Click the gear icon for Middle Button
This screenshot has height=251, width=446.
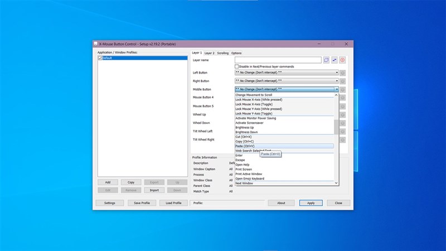[342, 89]
